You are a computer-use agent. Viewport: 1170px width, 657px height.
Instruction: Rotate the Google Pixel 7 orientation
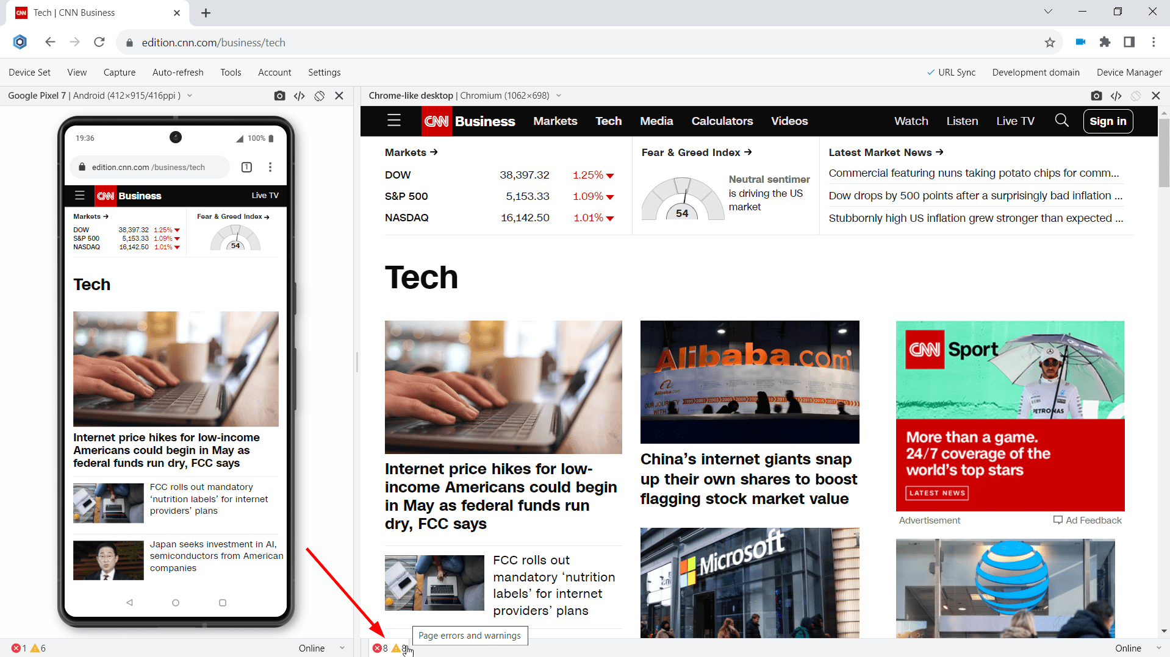point(319,96)
